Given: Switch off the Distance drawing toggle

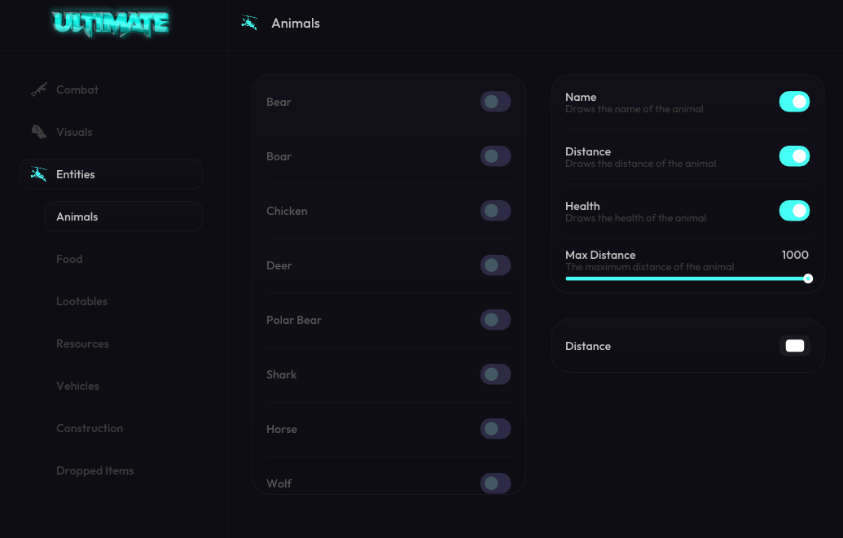Looking at the screenshot, I should coord(794,156).
